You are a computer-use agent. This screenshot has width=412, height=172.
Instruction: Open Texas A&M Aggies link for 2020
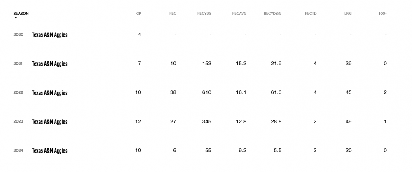(x=49, y=35)
